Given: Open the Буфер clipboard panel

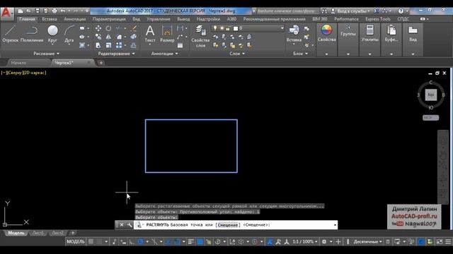Looking at the screenshot, I should 391,33.
